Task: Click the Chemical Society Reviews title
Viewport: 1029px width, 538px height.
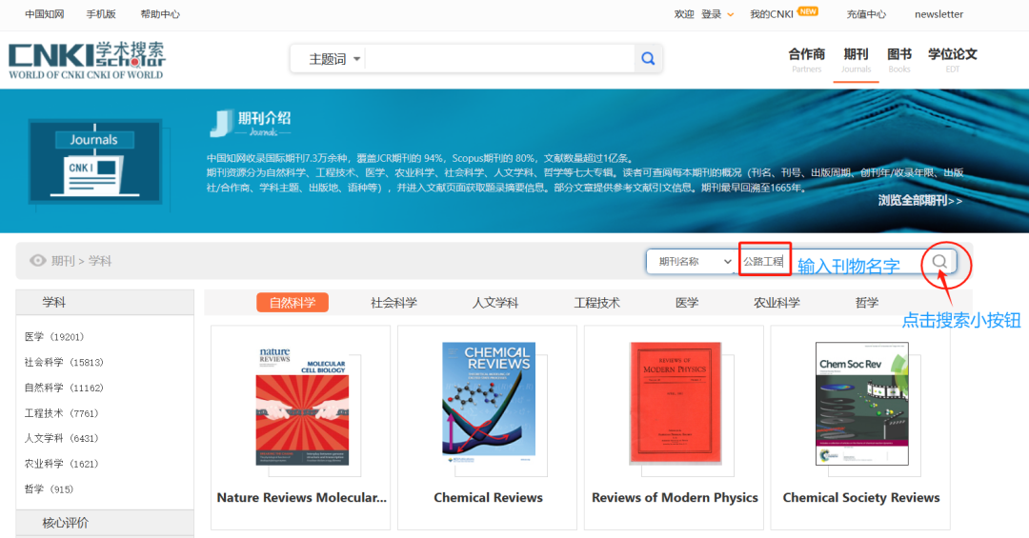Action: [x=861, y=498]
